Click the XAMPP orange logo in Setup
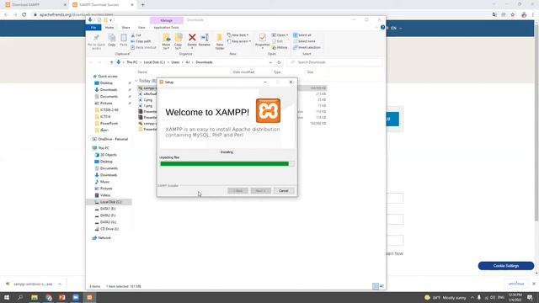The image size is (539, 303). click(268, 110)
